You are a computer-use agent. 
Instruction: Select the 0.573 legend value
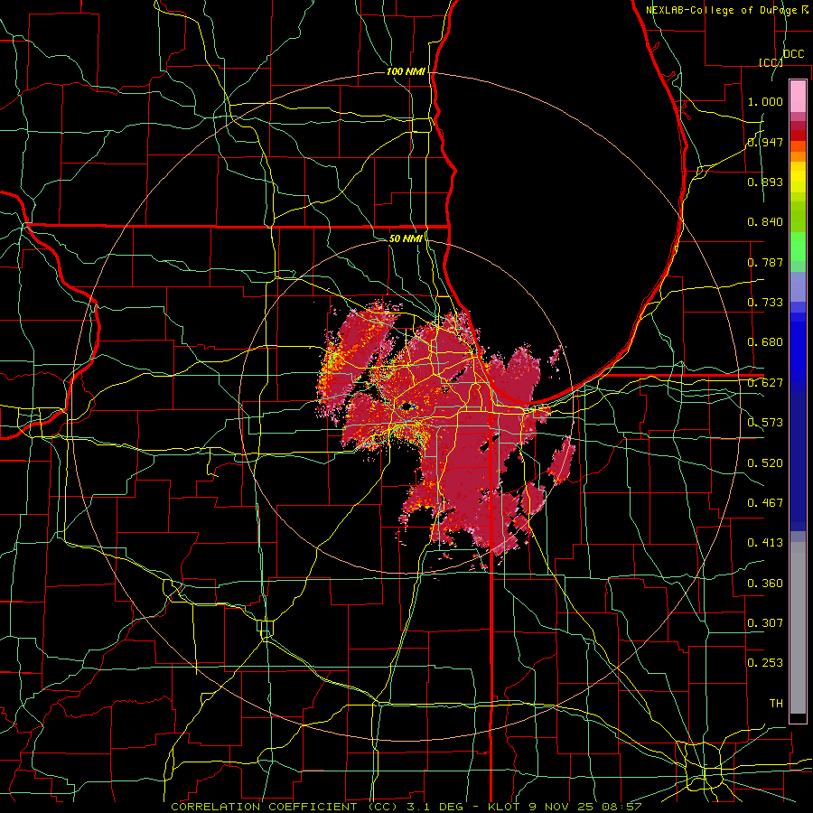coord(765,423)
